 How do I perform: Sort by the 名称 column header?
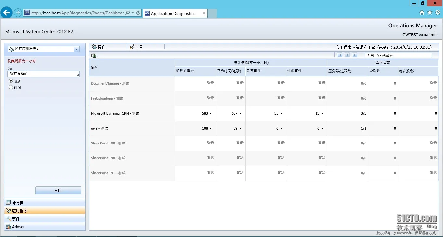tap(132, 68)
